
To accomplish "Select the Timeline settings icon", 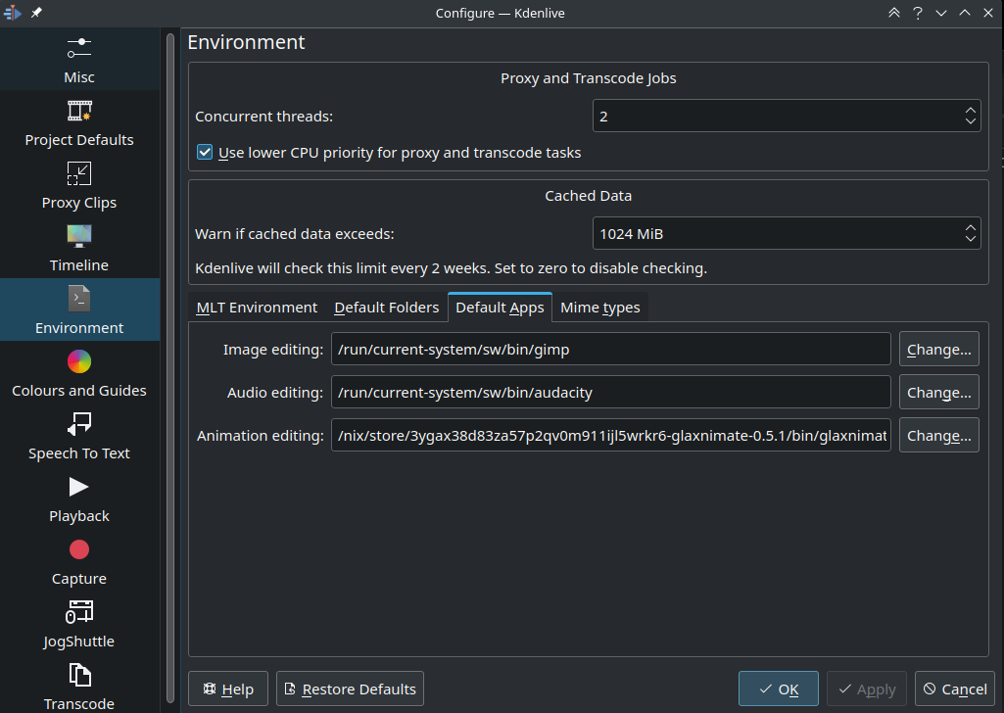I will [78, 247].
